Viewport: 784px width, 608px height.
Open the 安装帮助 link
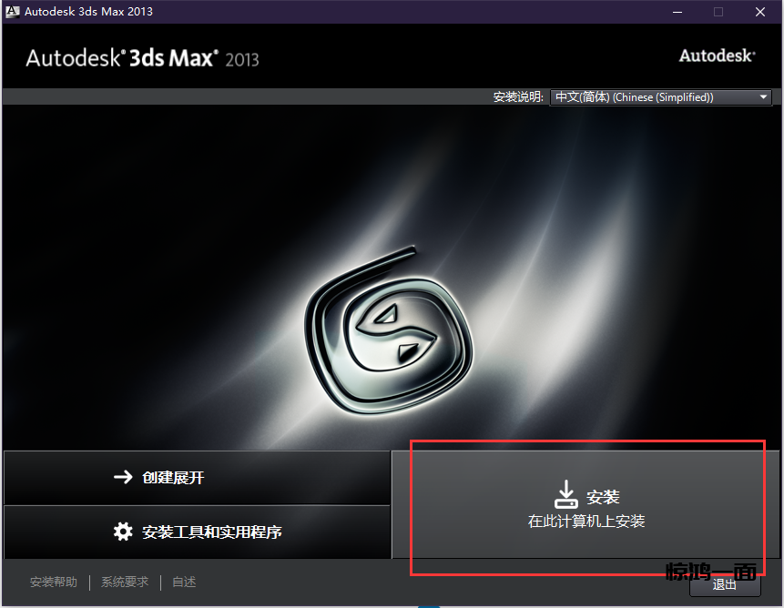[54, 583]
